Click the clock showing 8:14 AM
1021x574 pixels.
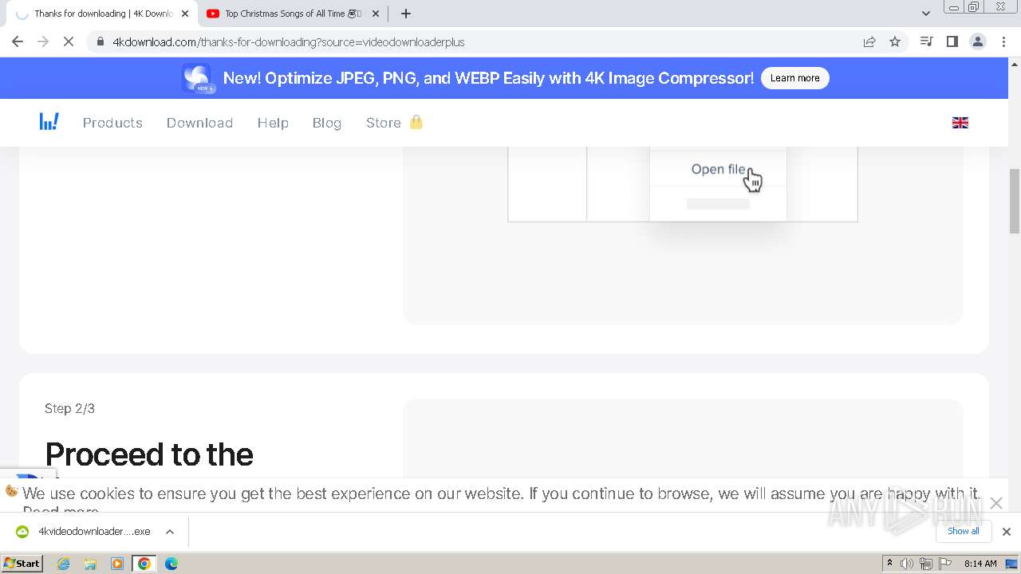pyautogui.click(x=980, y=564)
